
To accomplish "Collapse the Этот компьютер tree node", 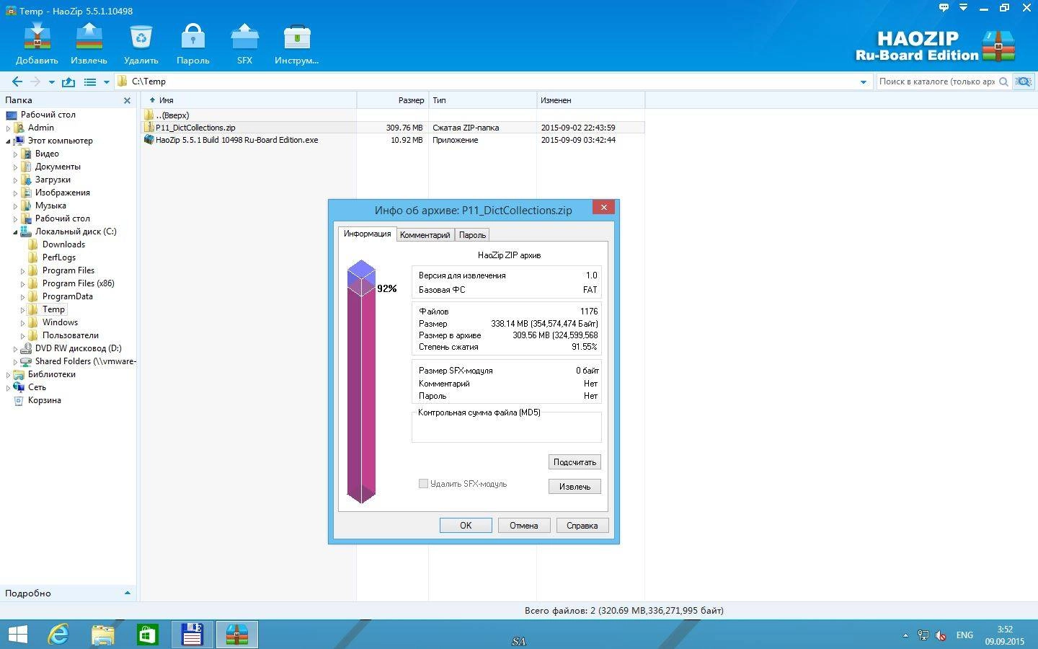I will click(x=8, y=141).
